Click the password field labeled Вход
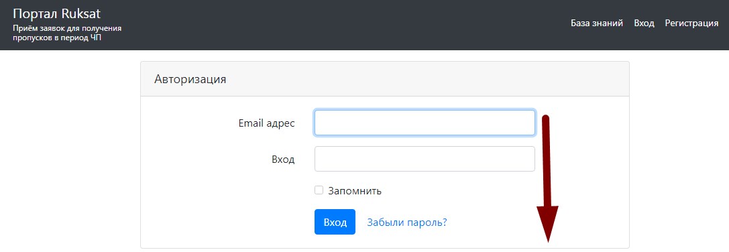Image resolution: width=729 pixels, height=252 pixels. pos(425,159)
